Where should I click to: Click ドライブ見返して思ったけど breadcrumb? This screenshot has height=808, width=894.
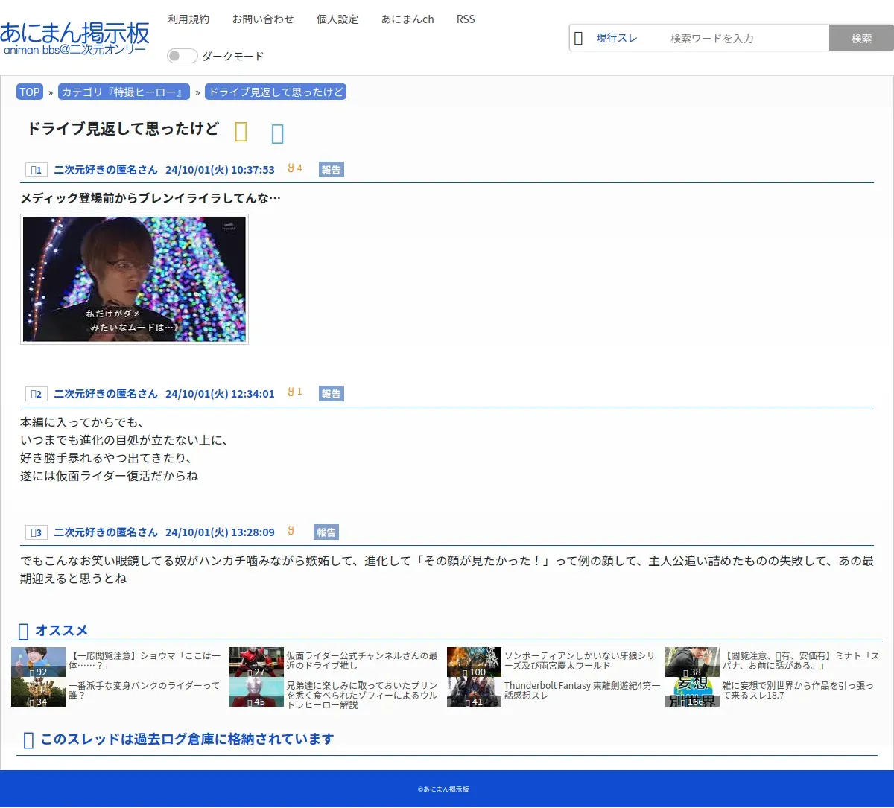[x=276, y=92]
